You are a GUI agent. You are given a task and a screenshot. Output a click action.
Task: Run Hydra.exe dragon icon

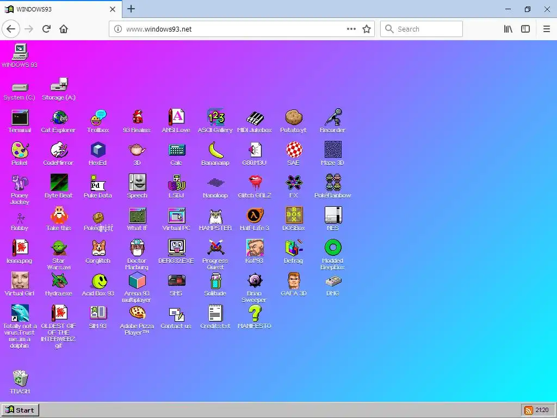59,281
